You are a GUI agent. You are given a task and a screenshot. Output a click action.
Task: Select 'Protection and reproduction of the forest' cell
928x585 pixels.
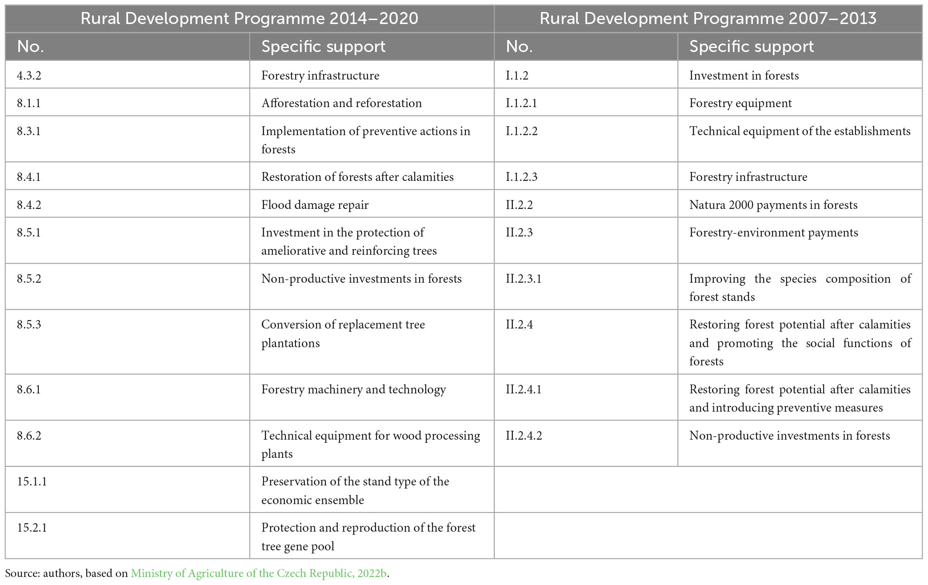coord(372,536)
